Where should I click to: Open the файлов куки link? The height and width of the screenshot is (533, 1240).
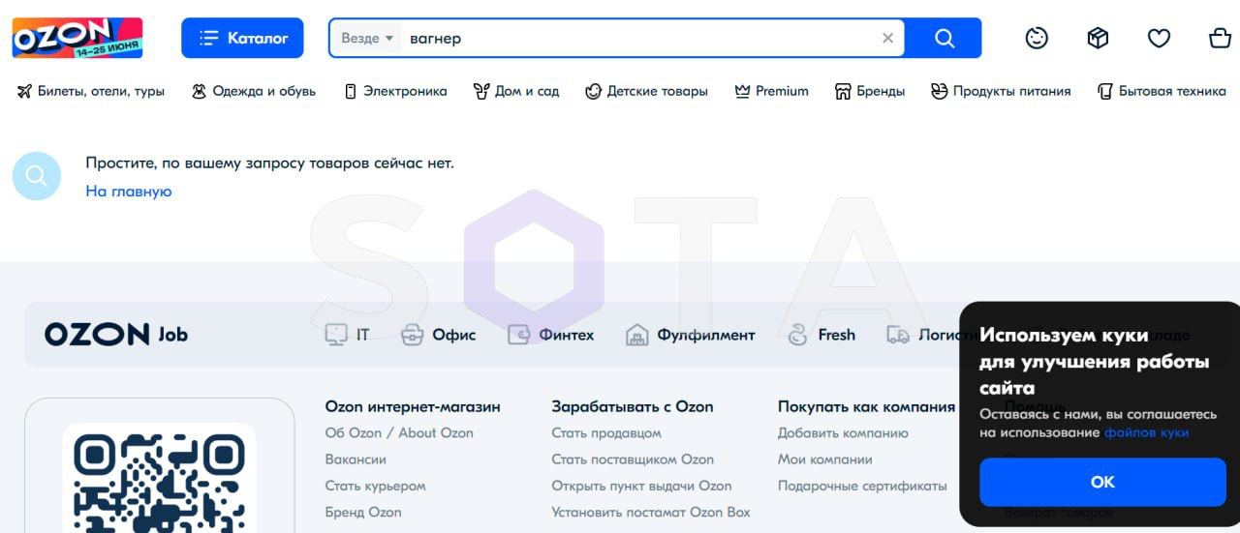pyautogui.click(x=1146, y=432)
